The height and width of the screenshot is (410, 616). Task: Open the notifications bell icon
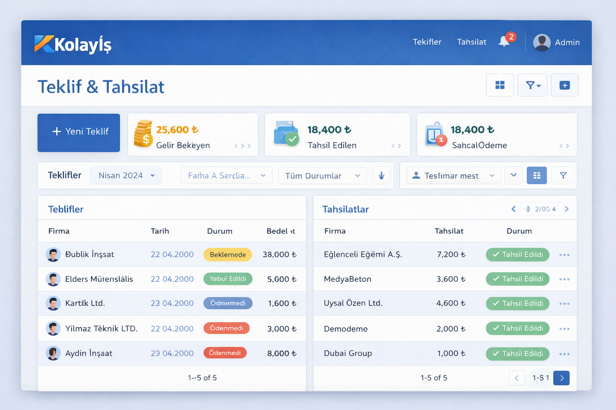coord(505,42)
